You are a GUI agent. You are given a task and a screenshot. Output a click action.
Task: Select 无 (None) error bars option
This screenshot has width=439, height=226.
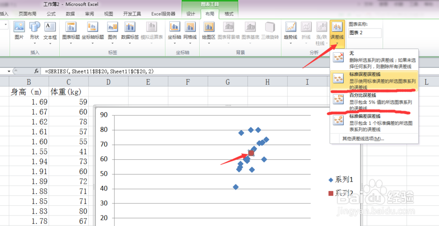374,60
